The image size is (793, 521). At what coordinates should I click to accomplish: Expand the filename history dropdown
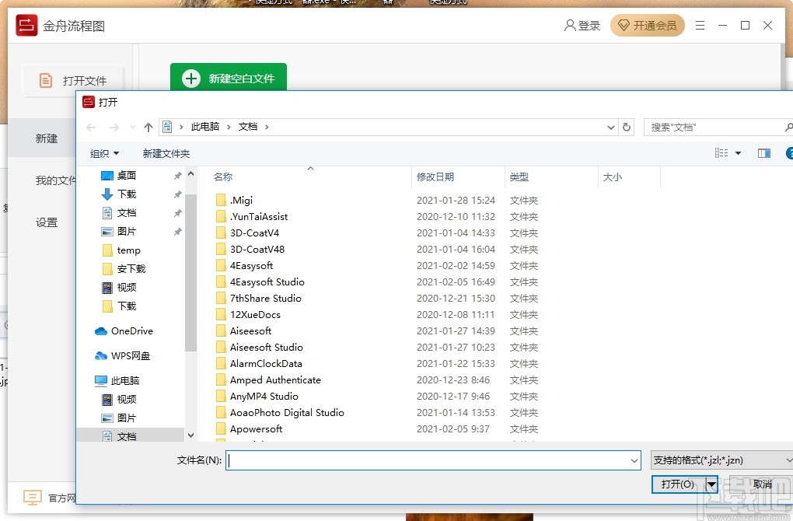pyautogui.click(x=634, y=460)
